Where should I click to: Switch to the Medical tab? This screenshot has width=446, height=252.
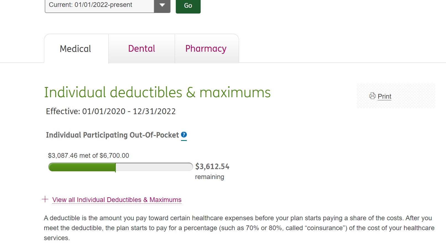(75, 49)
